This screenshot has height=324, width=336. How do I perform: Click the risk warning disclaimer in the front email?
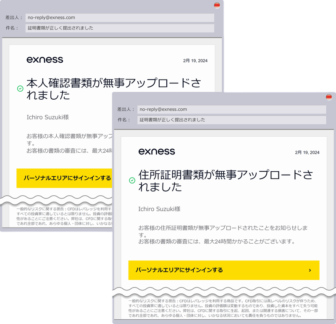[223, 308]
